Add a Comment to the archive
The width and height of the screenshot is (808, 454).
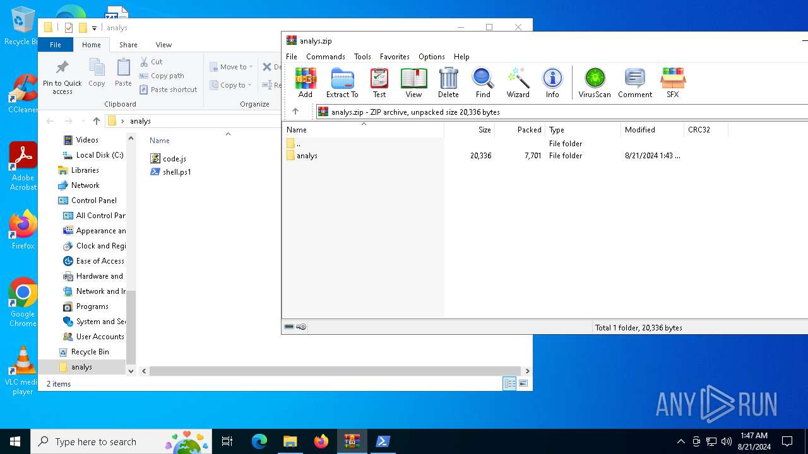tap(635, 83)
